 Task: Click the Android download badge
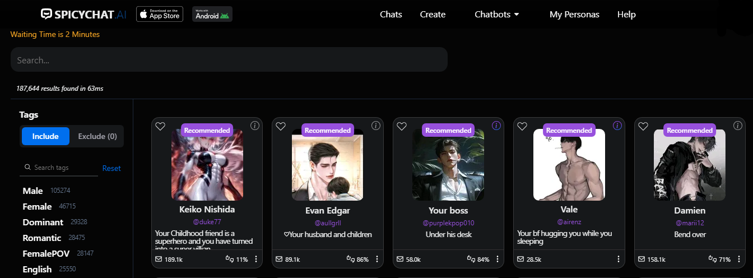point(212,15)
